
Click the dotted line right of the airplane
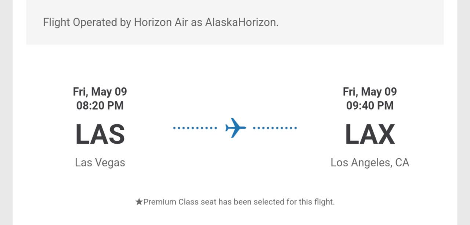pyautogui.click(x=275, y=128)
